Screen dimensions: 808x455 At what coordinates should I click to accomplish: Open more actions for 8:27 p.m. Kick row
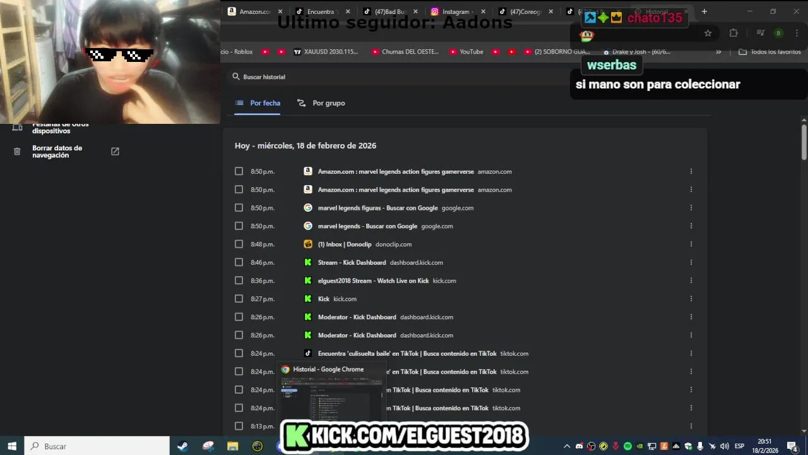pos(691,298)
